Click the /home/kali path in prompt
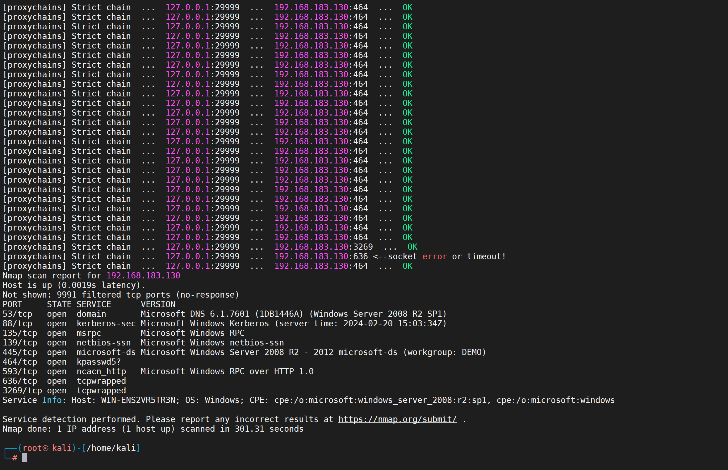The image size is (728, 470). 111,448
